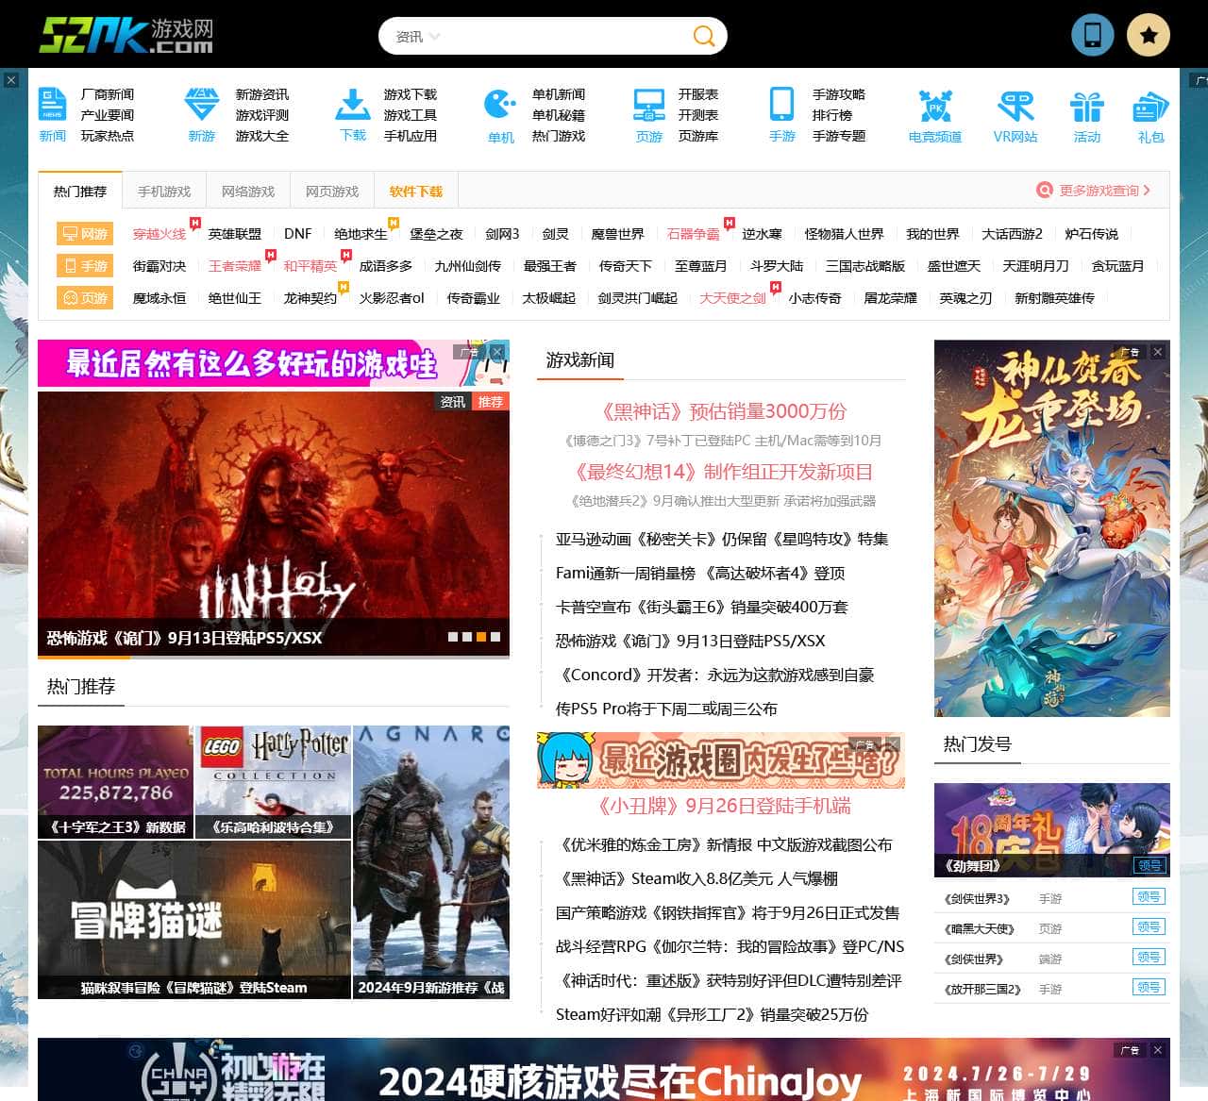
Task: Open the 活动 gift events icon
Action: click(1087, 115)
